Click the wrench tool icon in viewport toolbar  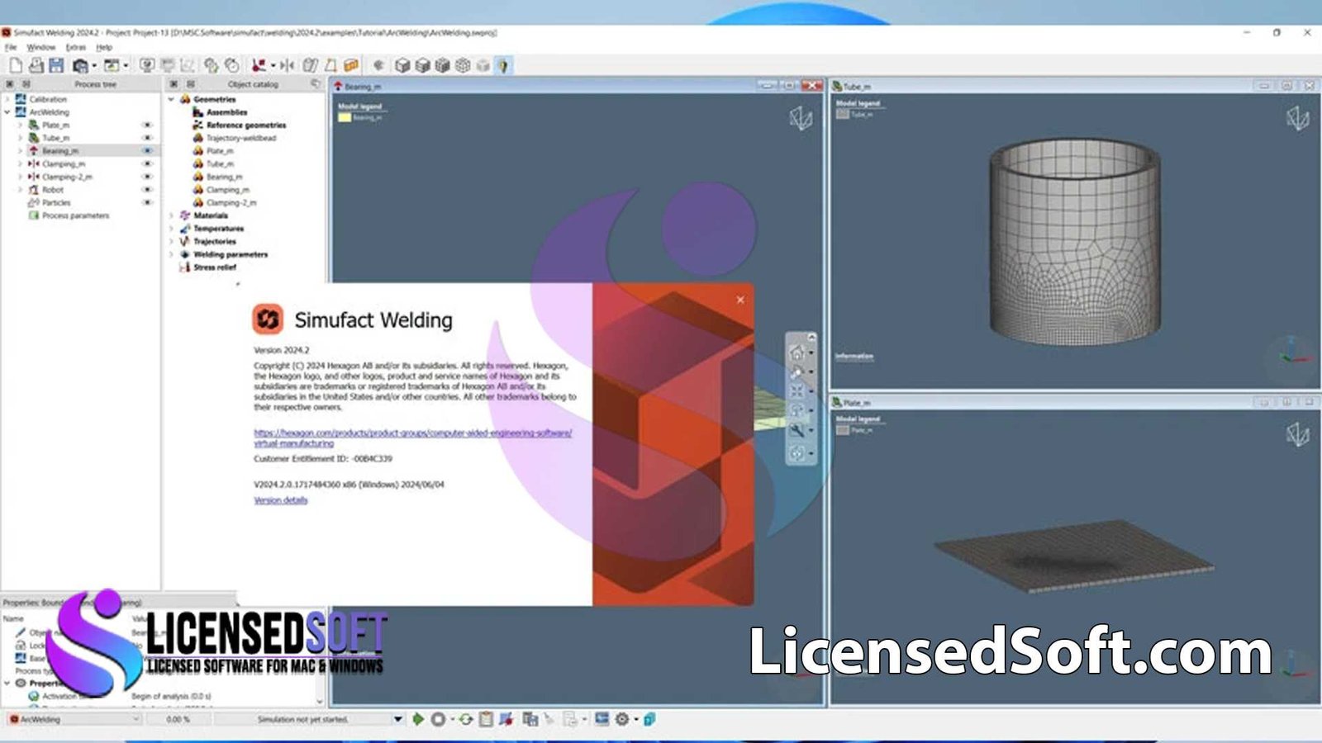point(797,430)
